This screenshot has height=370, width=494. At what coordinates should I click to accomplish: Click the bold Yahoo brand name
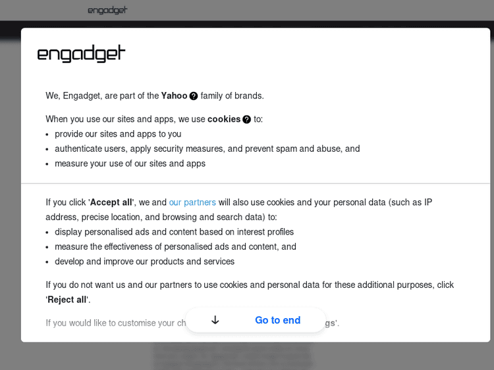[174, 96]
